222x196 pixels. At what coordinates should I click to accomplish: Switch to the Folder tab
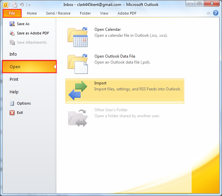(x=85, y=13)
